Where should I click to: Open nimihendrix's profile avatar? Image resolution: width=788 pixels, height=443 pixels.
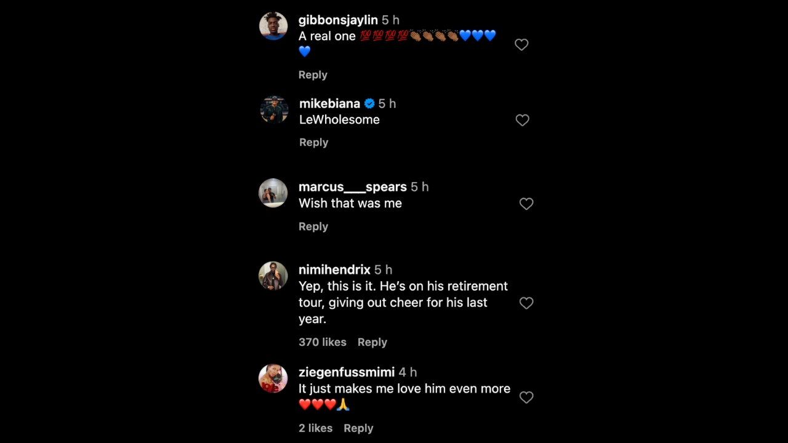click(x=273, y=276)
